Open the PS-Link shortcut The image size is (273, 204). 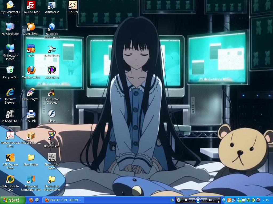(31, 116)
